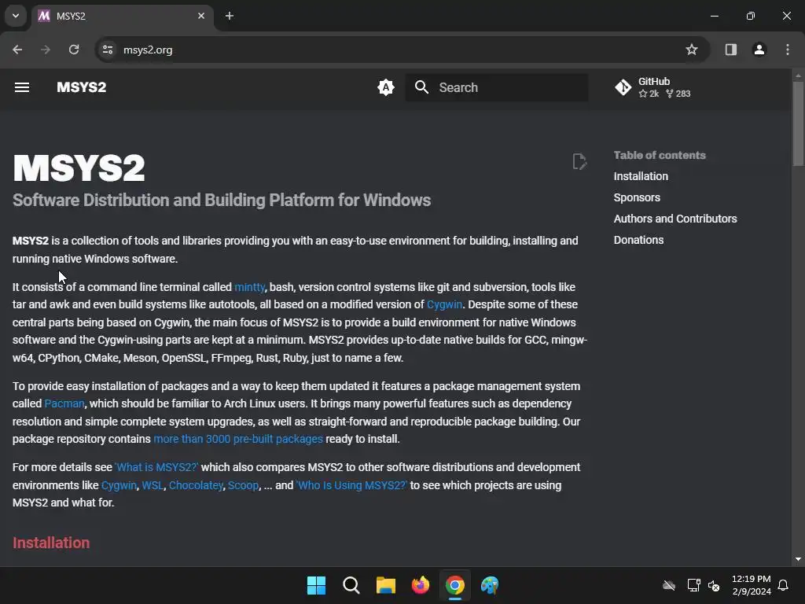Click the search magnifier icon
This screenshot has height=604, width=805.
(421, 87)
